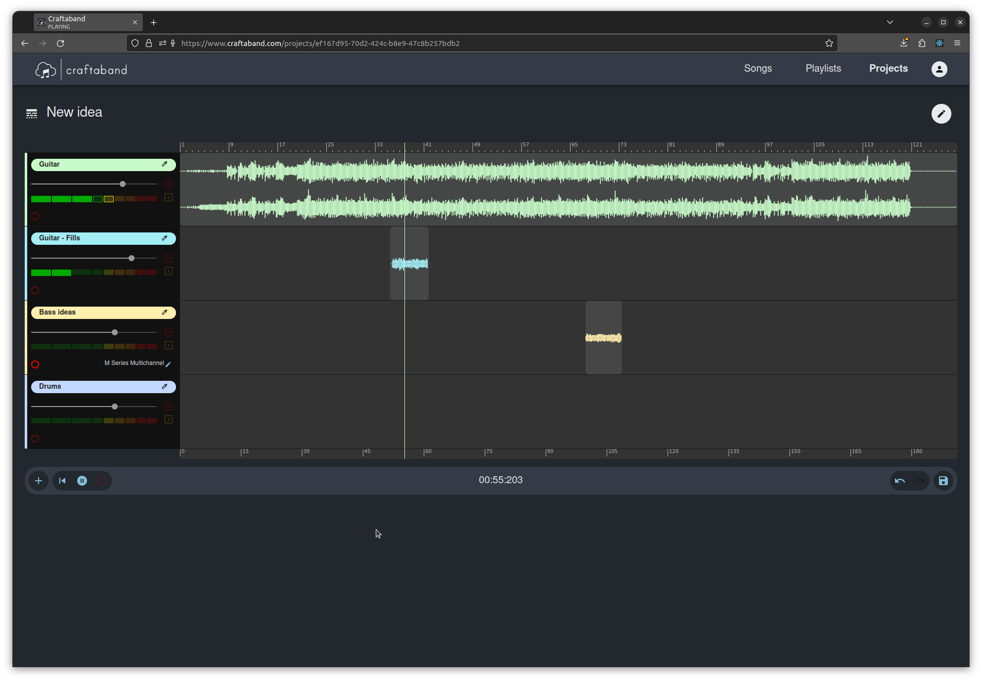Arm Guitar - Fills track for recording
Viewport: 982px width, 681px height.
click(x=35, y=290)
